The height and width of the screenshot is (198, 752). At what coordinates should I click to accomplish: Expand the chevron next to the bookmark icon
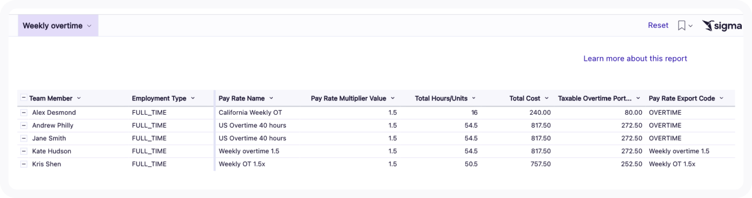point(690,26)
